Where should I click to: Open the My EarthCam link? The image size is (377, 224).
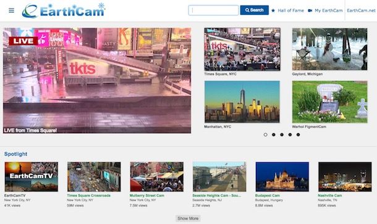328,10
